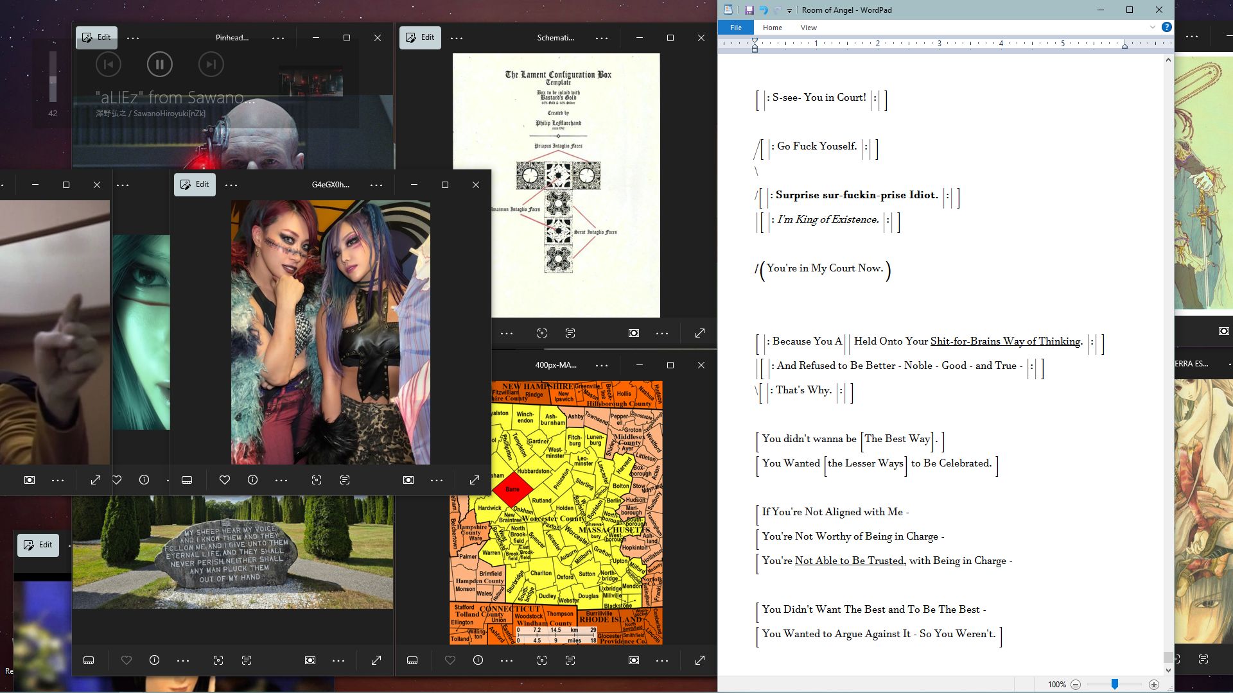
Task: Expand the collapsed WordPad ribbon
Action: coord(1153,27)
